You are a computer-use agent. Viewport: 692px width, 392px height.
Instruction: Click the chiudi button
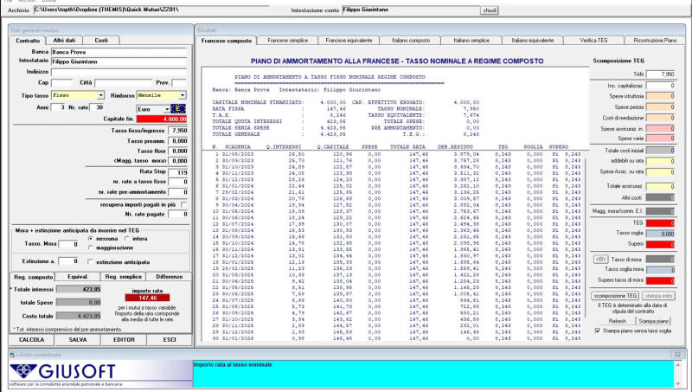pyautogui.click(x=489, y=10)
